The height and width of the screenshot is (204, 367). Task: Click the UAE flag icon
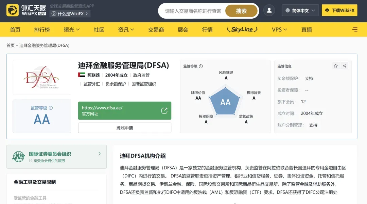click(x=82, y=75)
